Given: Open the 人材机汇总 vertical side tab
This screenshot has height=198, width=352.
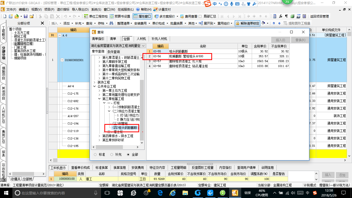Looking at the screenshot, I should (x=4, y=115).
